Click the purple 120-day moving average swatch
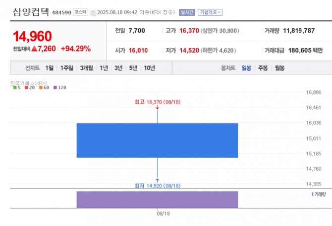332x226 pixels. coord(55,88)
